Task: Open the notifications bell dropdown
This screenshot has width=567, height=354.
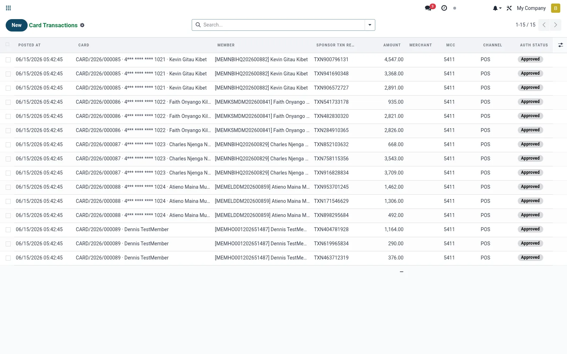Action: 497,8
